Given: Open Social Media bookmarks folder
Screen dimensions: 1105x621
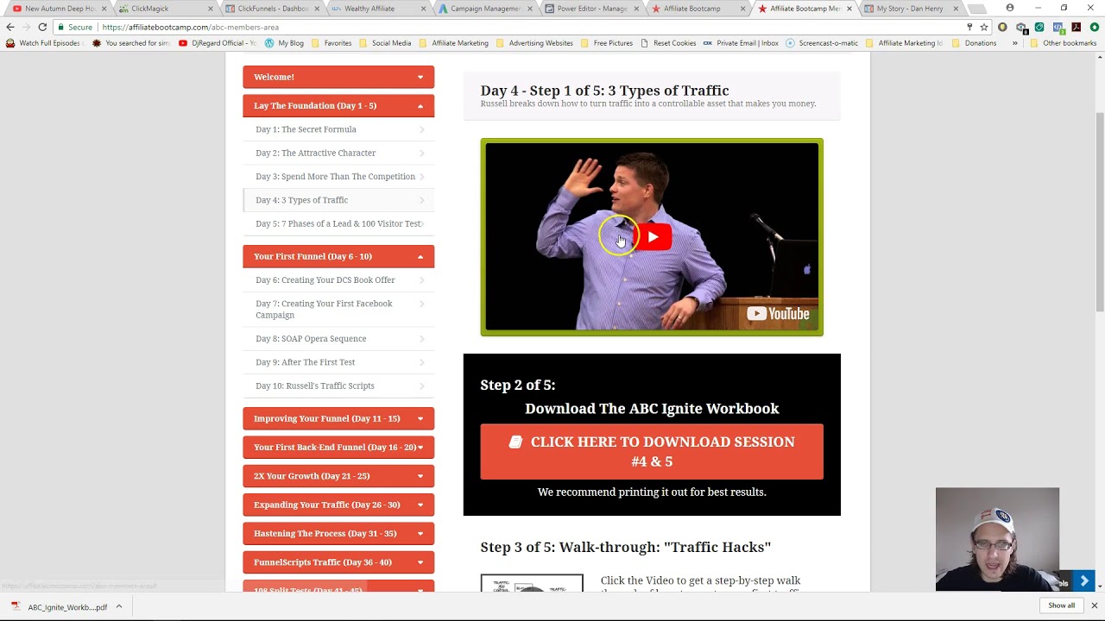Looking at the screenshot, I should click(x=385, y=43).
